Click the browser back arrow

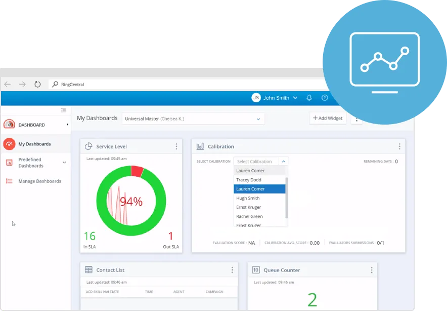click(x=8, y=85)
